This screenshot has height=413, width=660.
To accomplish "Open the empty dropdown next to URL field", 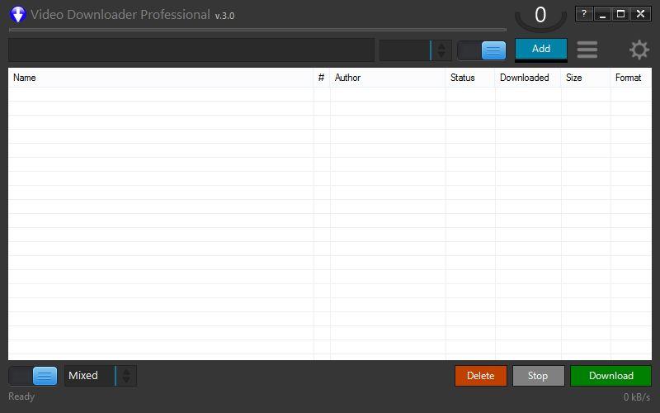I will [416, 50].
